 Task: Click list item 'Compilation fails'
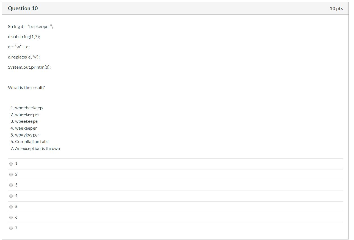[31, 142]
